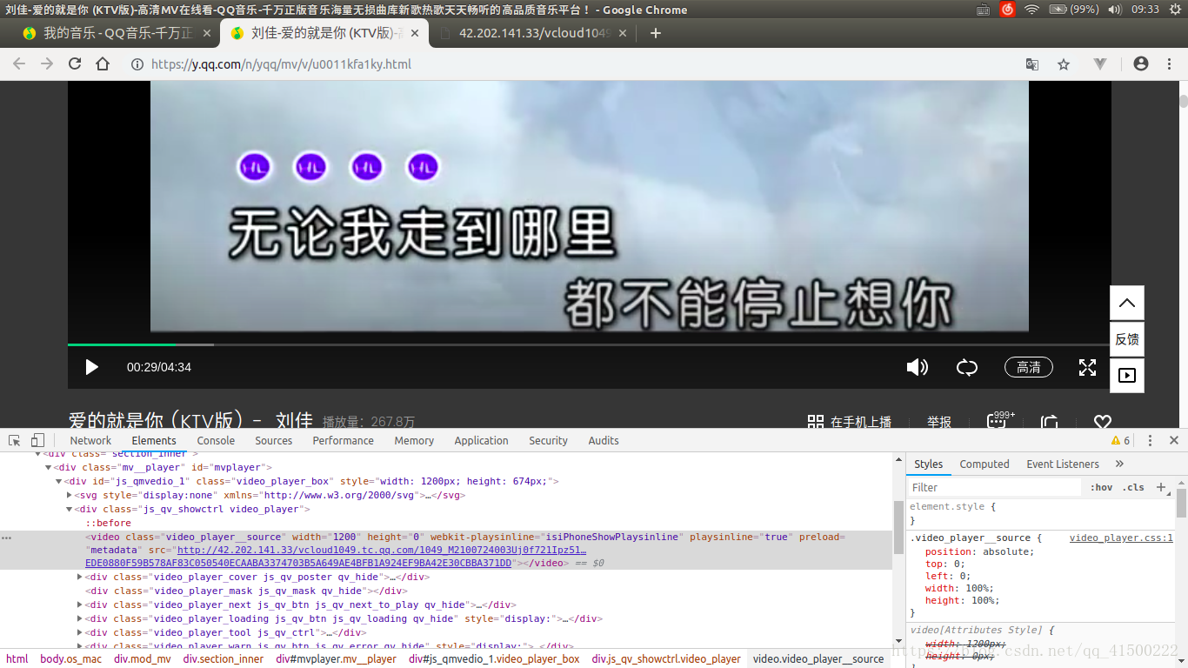This screenshot has width=1188, height=668.
Task: Translate this page icon
Action: 1032,64
